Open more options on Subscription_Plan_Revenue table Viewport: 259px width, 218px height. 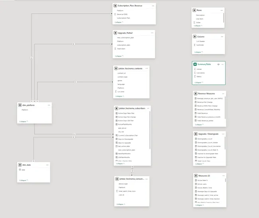coord(153,6)
